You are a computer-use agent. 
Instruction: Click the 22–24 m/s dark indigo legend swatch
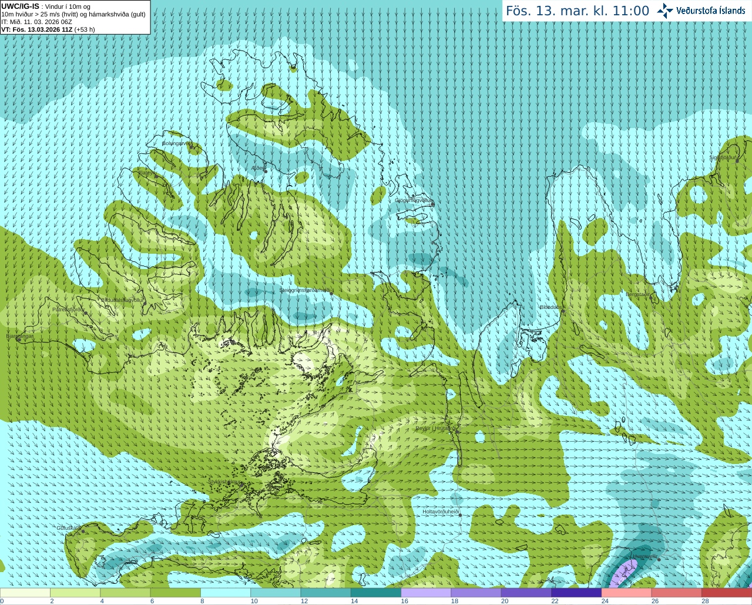pyautogui.click(x=576, y=593)
